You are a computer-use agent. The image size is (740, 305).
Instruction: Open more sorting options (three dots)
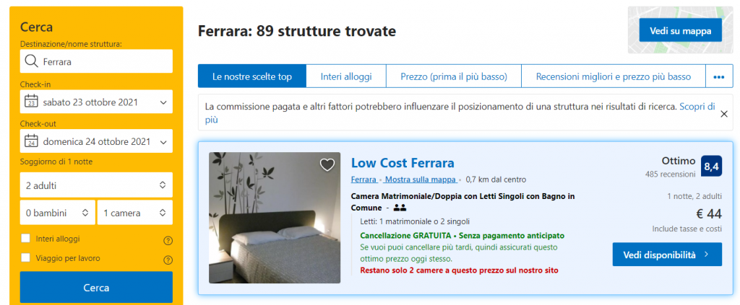click(719, 76)
